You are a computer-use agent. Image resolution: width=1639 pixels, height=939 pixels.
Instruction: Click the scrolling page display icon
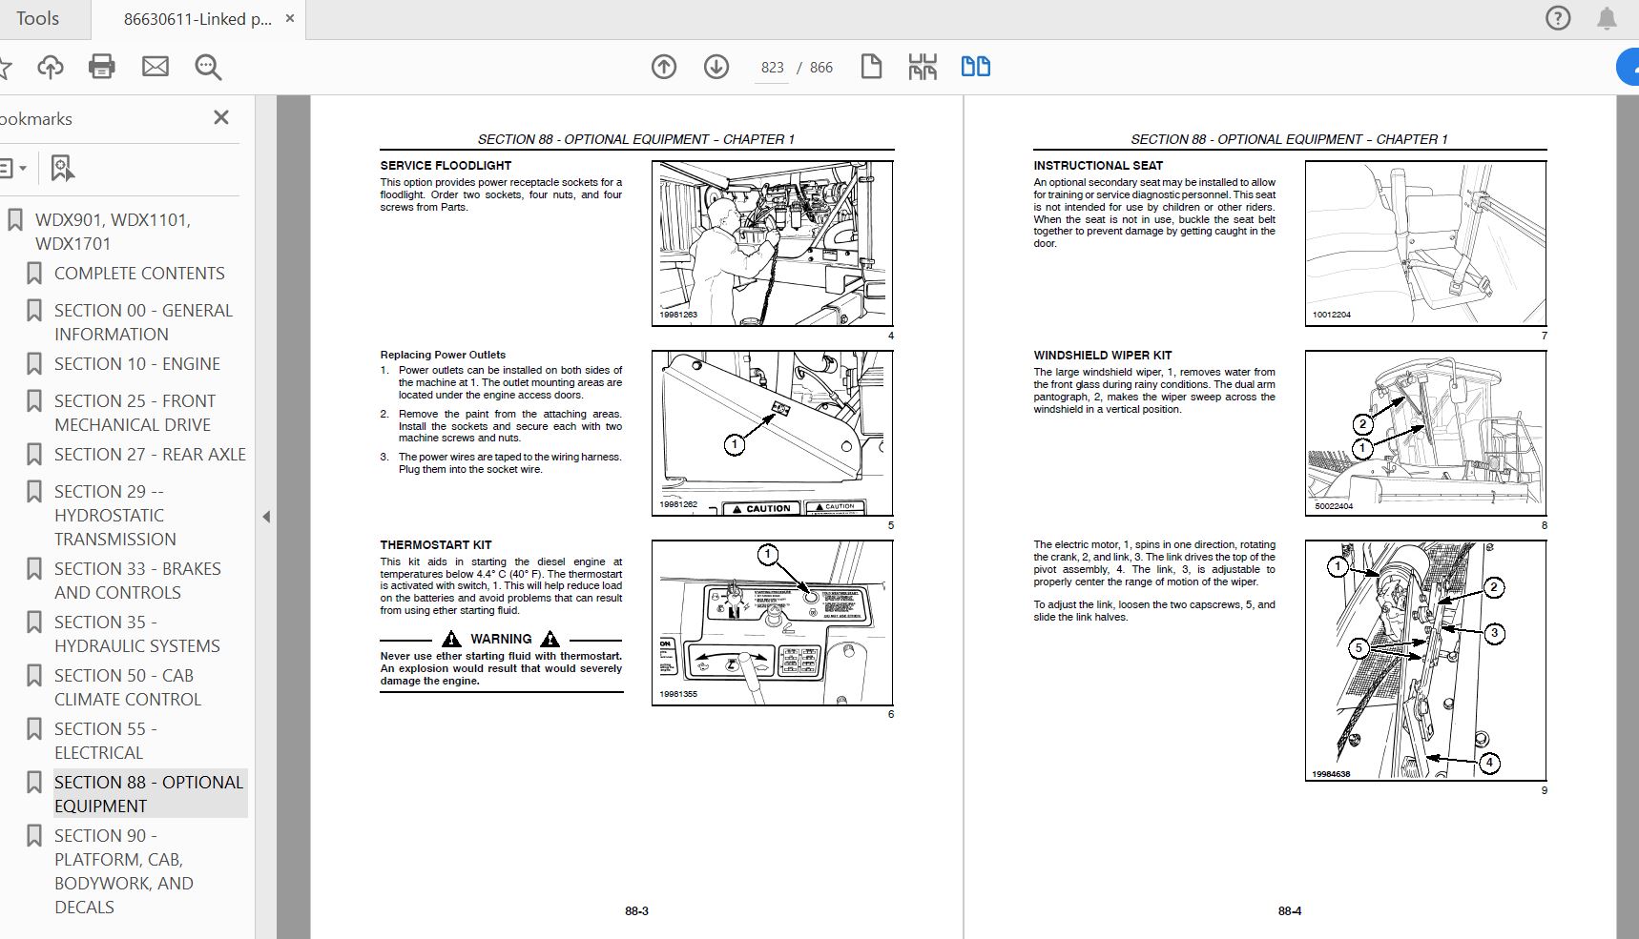pyautogui.click(x=923, y=67)
